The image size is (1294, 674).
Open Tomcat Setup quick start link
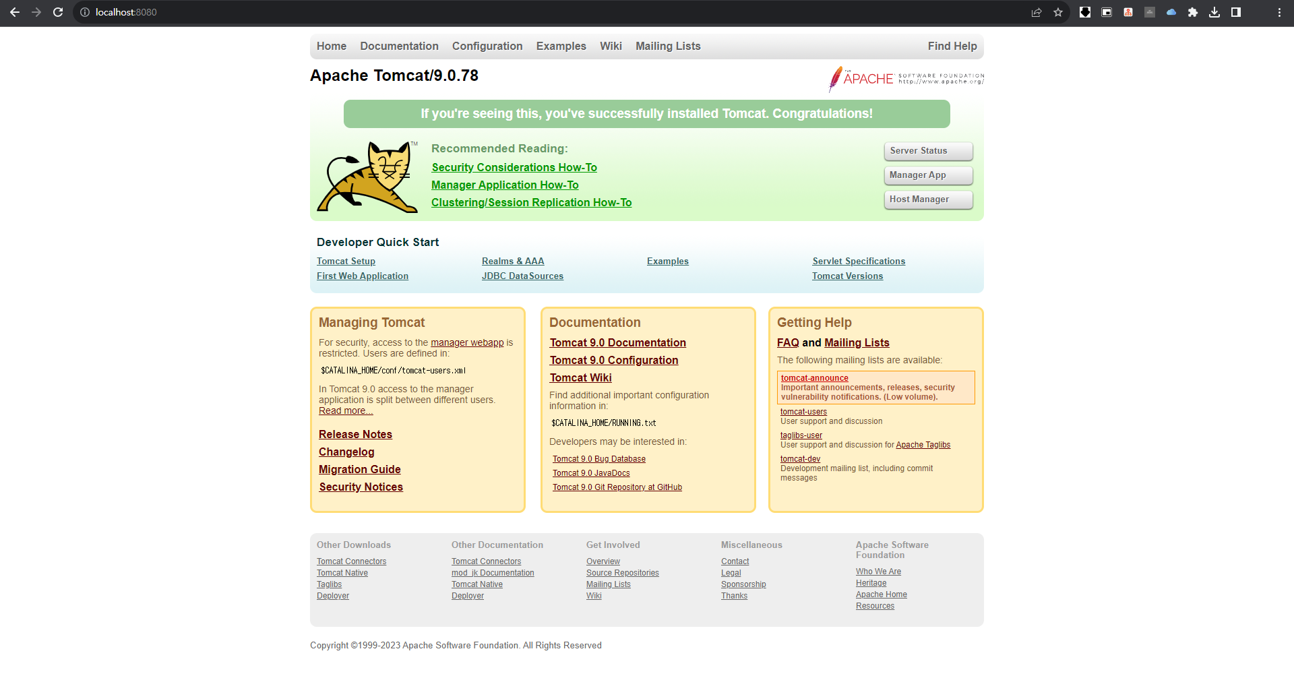coord(346,261)
